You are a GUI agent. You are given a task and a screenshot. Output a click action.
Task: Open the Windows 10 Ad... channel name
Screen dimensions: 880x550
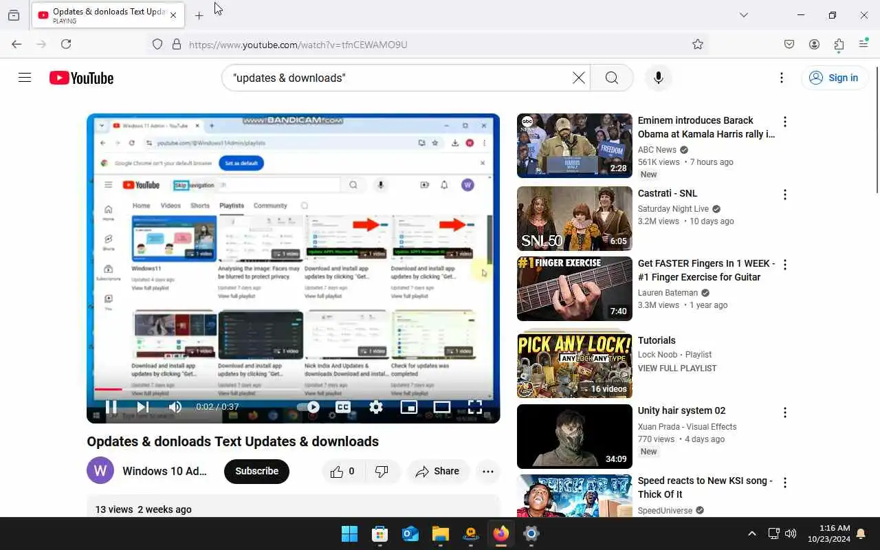click(164, 471)
